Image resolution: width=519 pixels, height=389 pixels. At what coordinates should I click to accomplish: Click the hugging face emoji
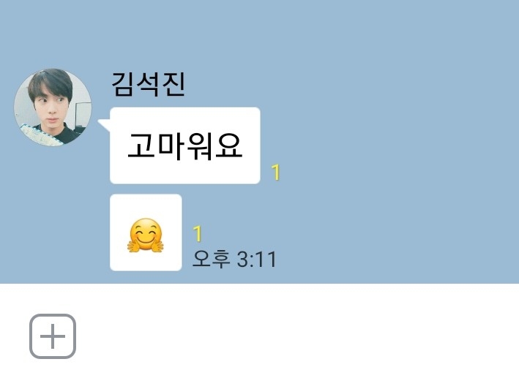pyautogui.click(x=146, y=235)
